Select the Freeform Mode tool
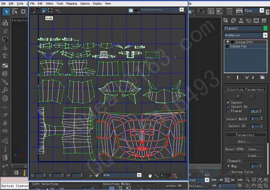Screen dimensions: 270x190 [50, 10]
